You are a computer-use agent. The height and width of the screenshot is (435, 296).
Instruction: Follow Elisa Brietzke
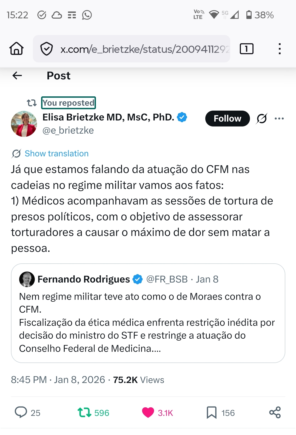tap(227, 119)
